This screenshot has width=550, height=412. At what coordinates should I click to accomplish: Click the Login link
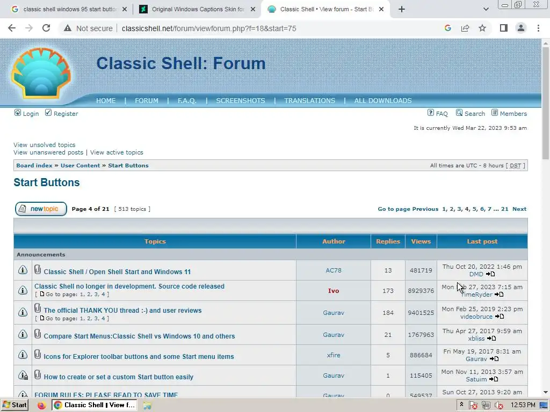(x=31, y=114)
